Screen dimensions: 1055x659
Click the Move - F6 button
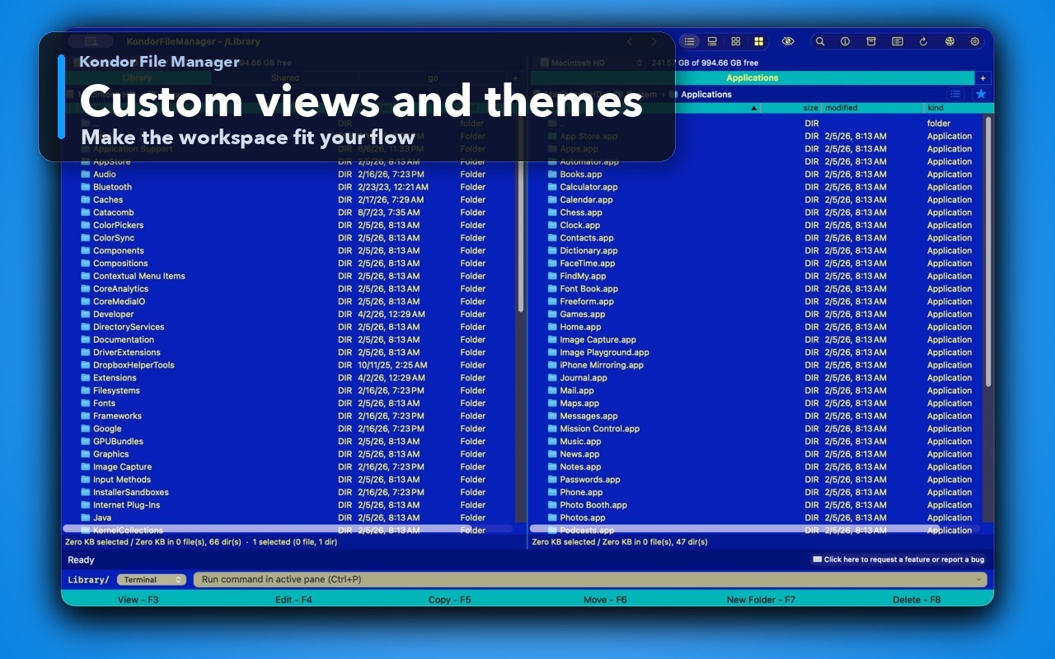(x=605, y=600)
